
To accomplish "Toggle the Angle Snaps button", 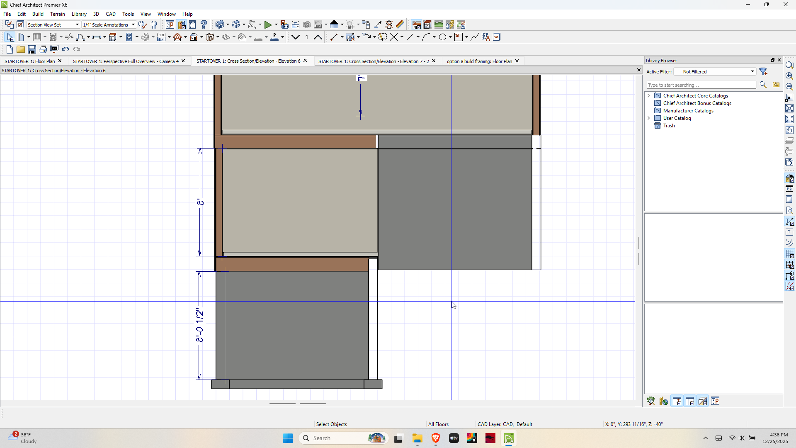I will (789, 287).
